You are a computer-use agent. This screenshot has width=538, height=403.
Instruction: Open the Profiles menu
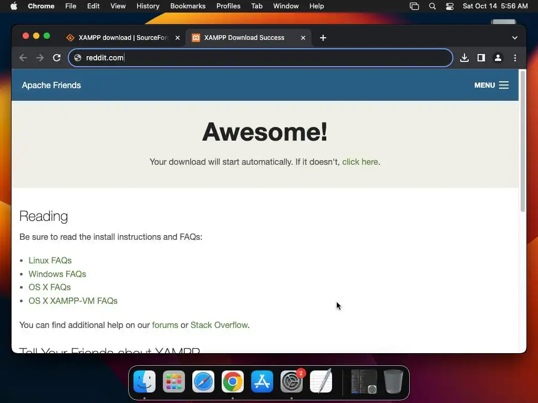click(229, 6)
